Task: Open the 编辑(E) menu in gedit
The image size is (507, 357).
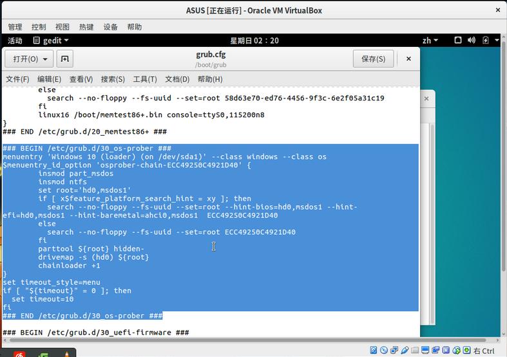Action: (x=49, y=79)
